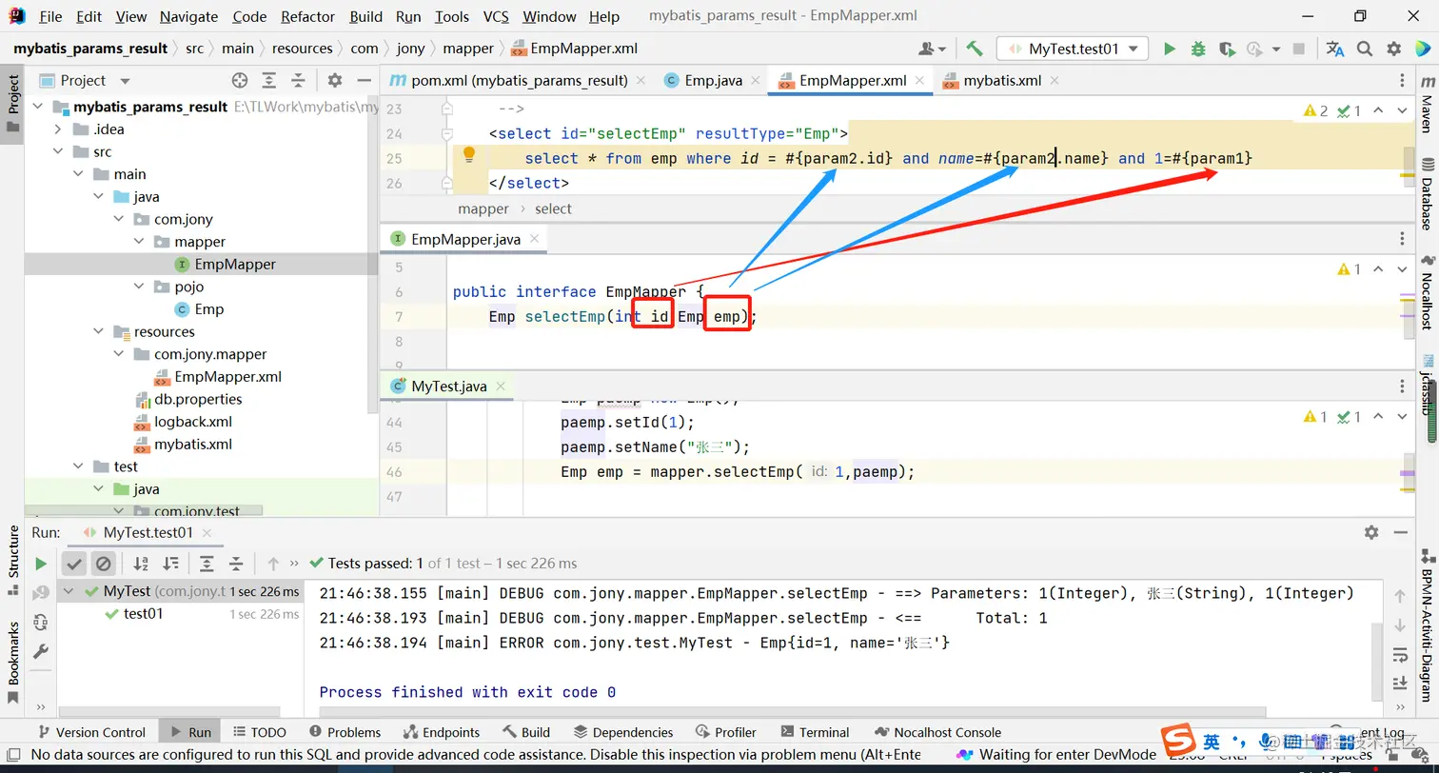The width and height of the screenshot is (1439, 773).
Task: Click 'Process finished with exit code 0' line
Action: [467, 692]
